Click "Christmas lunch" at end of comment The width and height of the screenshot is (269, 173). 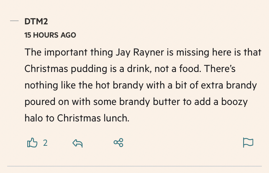click(97, 118)
